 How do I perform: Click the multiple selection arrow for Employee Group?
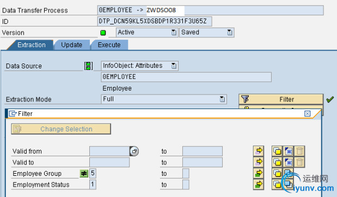[x=259, y=174]
